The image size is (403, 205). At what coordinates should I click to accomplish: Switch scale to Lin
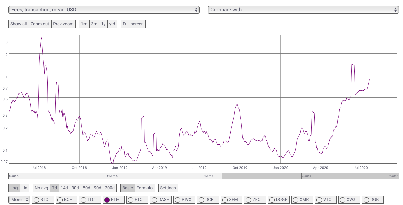click(x=24, y=188)
